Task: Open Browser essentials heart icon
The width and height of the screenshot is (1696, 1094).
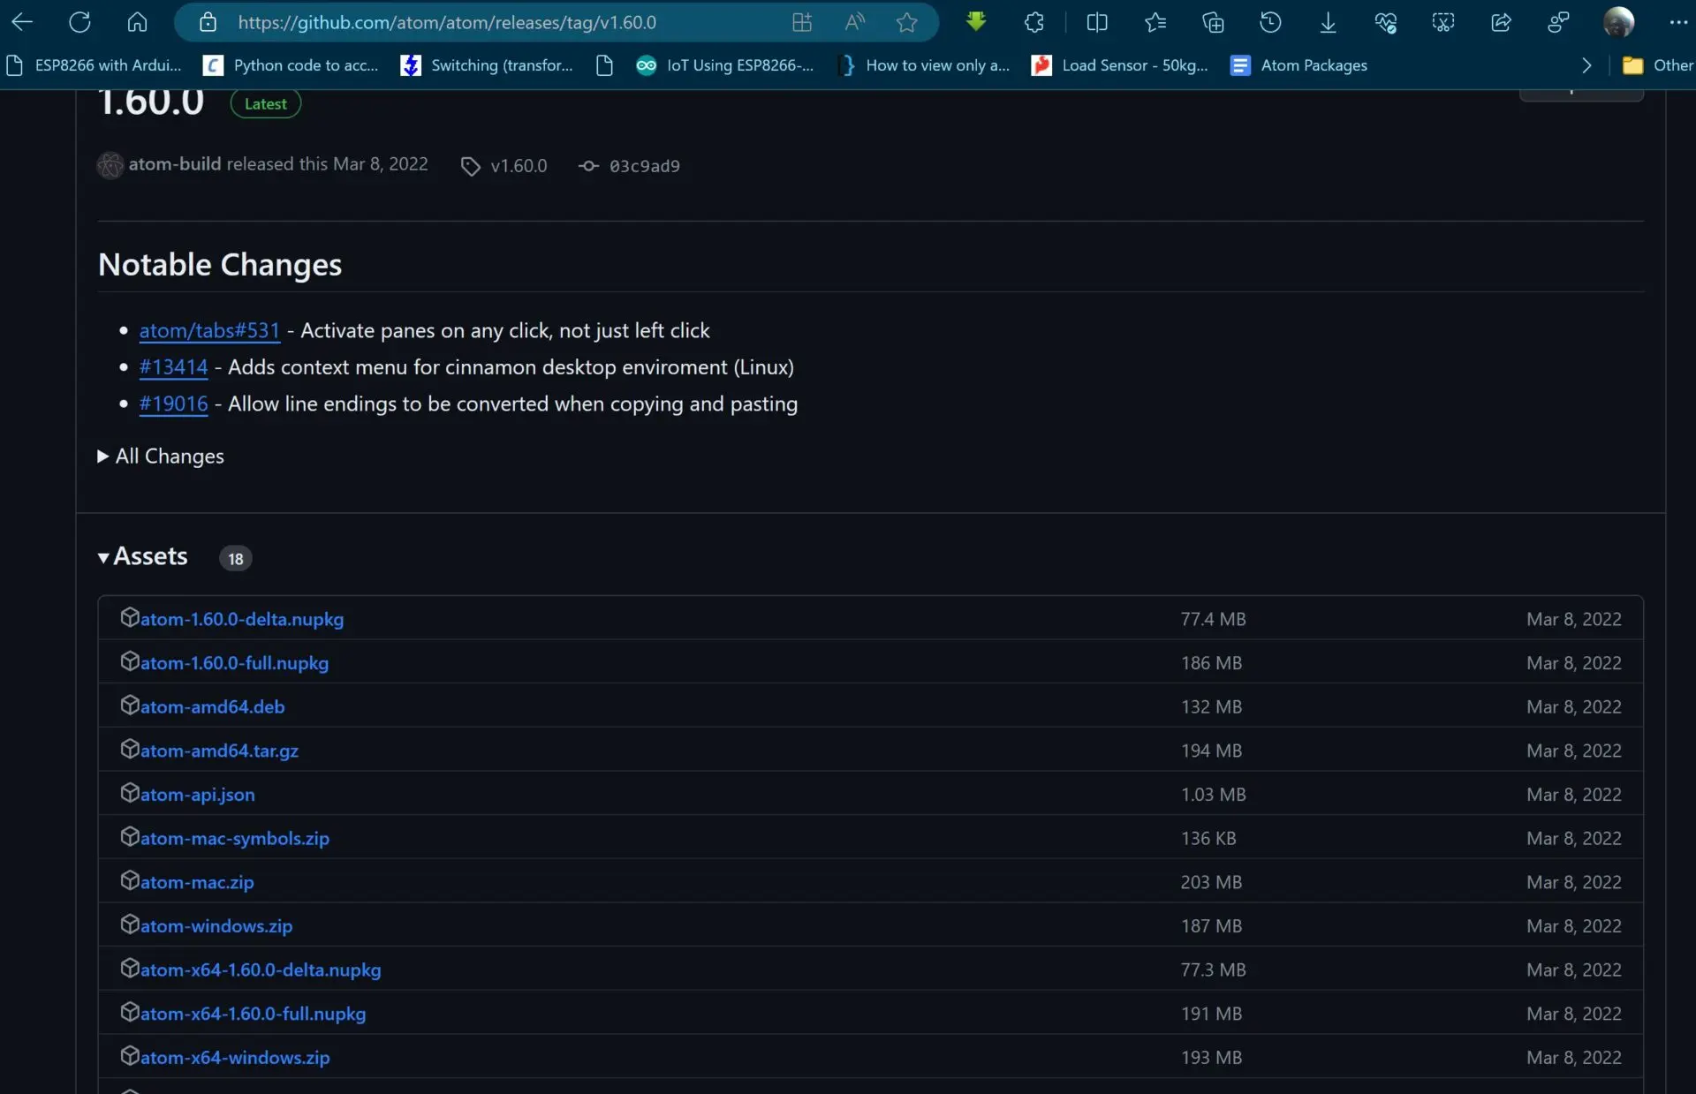Action: point(1385,22)
